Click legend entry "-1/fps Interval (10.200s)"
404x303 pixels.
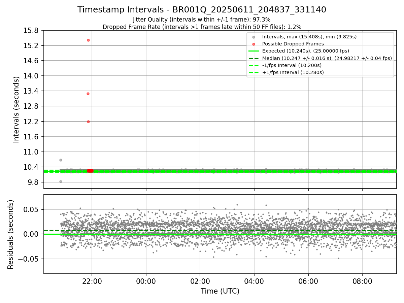pyautogui.click(x=292, y=65)
